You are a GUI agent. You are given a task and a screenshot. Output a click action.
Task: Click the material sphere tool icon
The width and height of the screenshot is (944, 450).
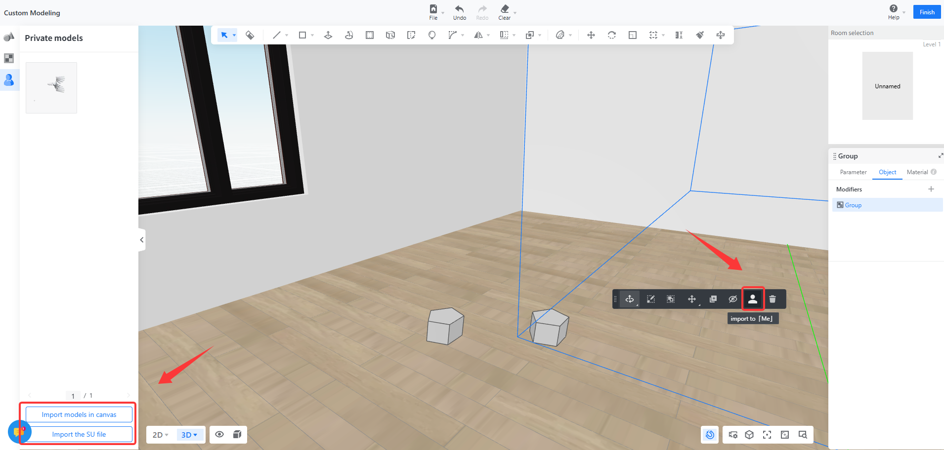(560, 35)
